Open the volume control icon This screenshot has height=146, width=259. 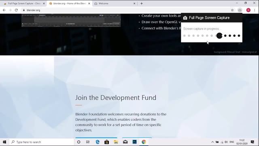(226, 142)
